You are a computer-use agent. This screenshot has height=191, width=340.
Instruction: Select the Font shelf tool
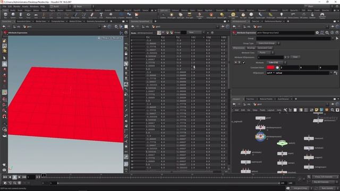tap(101, 15)
